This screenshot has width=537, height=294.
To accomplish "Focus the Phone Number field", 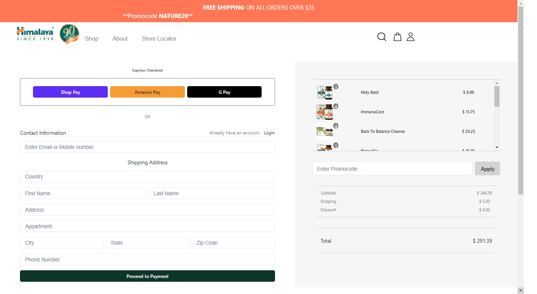I will 147,260.
